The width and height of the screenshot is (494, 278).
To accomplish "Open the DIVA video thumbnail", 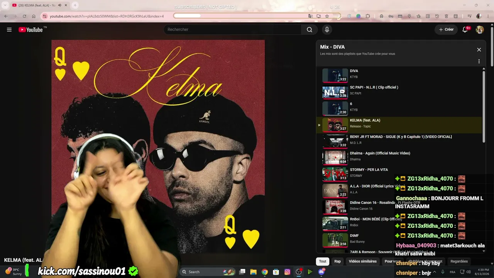I will coord(335,76).
